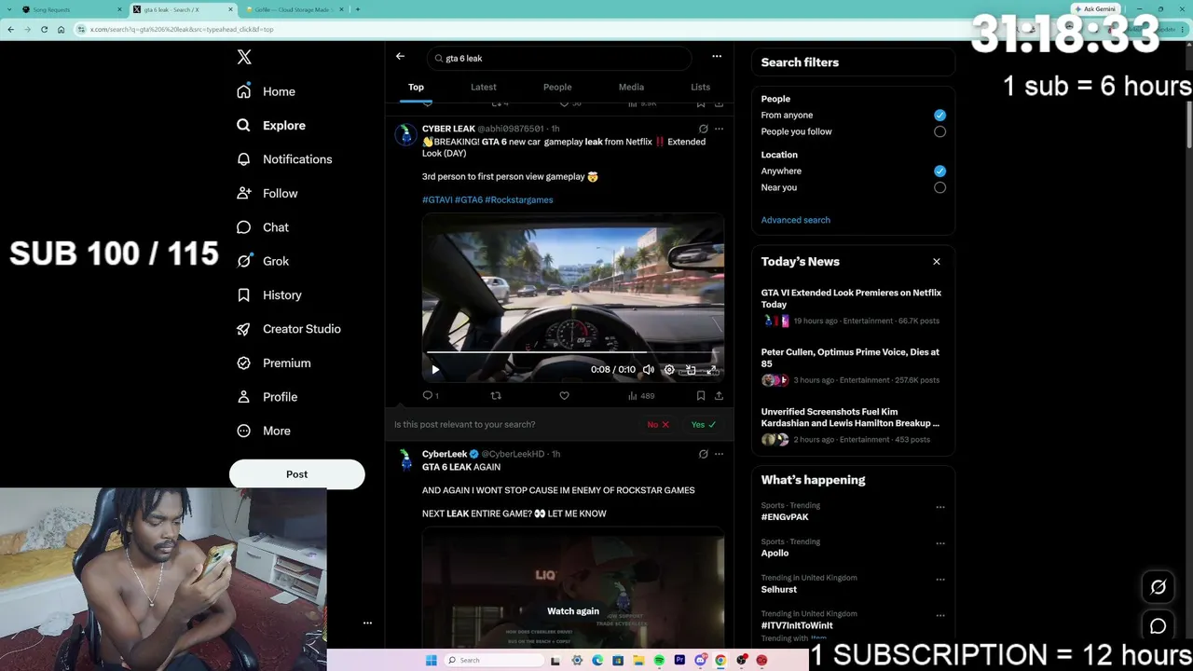Screen dimensions: 1193x671
Task: Select the 'People you follow' filter
Action: click(x=939, y=131)
